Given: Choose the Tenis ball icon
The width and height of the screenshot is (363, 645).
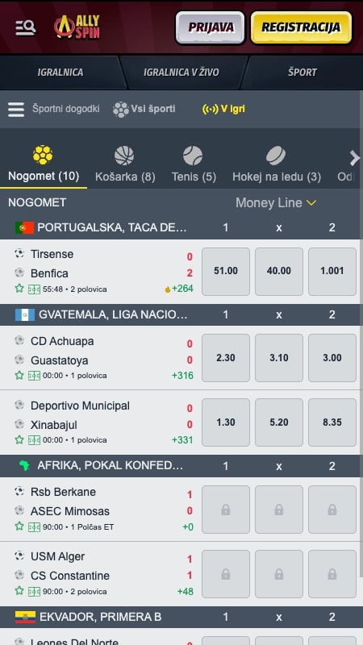Looking at the screenshot, I should (x=193, y=156).
